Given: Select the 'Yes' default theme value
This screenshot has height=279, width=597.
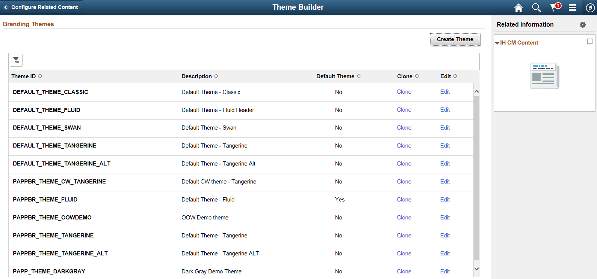Looking at the screenshot, I should click(x=340, y=200).
